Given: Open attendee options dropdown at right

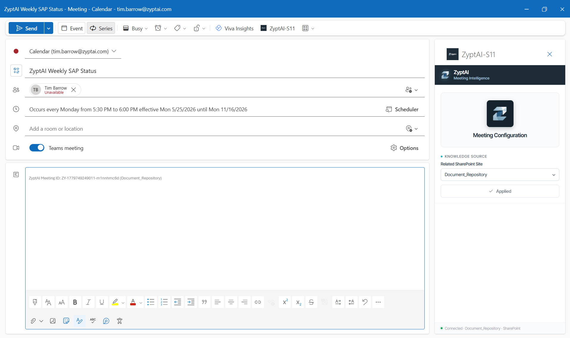Looking at the screenshot, I should pyautogui.click(x=412, y=90).
